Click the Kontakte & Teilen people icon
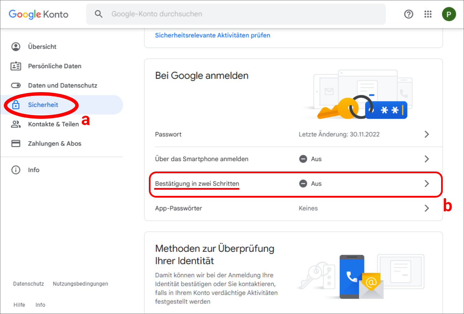This screenshot has height=314, width=464. pyautogui.click(x=16, y=124)
